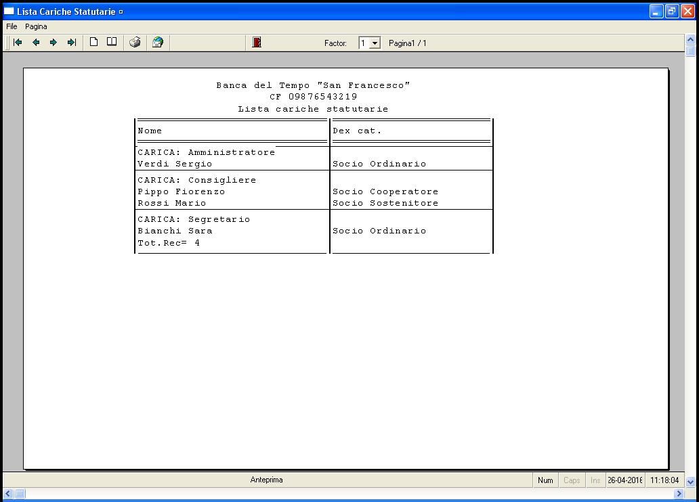Click the name Bianchi Sara
Image resolution: width=699 pixels, height=502 pixels.
coord(175,231)
